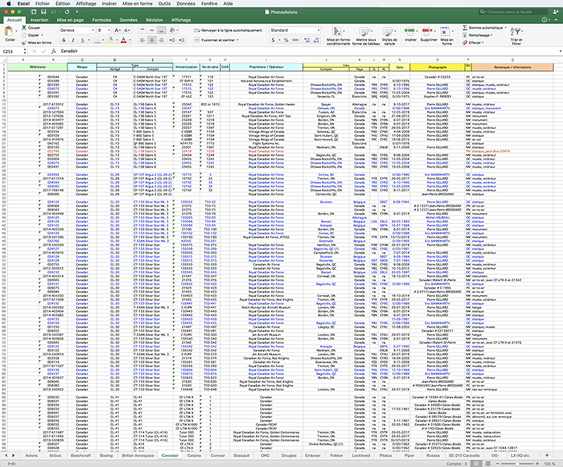Viewport: 563px width, 467px height.
Task: Open Effacer clear dropdown
Action: pyautogui.click(x=473, y=42)
